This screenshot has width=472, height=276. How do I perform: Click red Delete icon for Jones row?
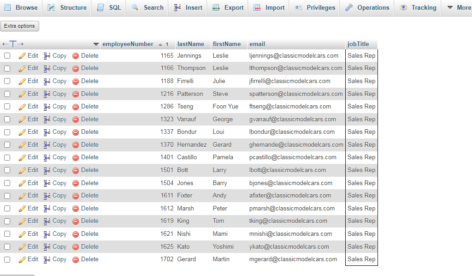point(76,183)
